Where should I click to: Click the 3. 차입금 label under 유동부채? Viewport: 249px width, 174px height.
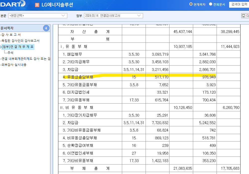[71, 69]
